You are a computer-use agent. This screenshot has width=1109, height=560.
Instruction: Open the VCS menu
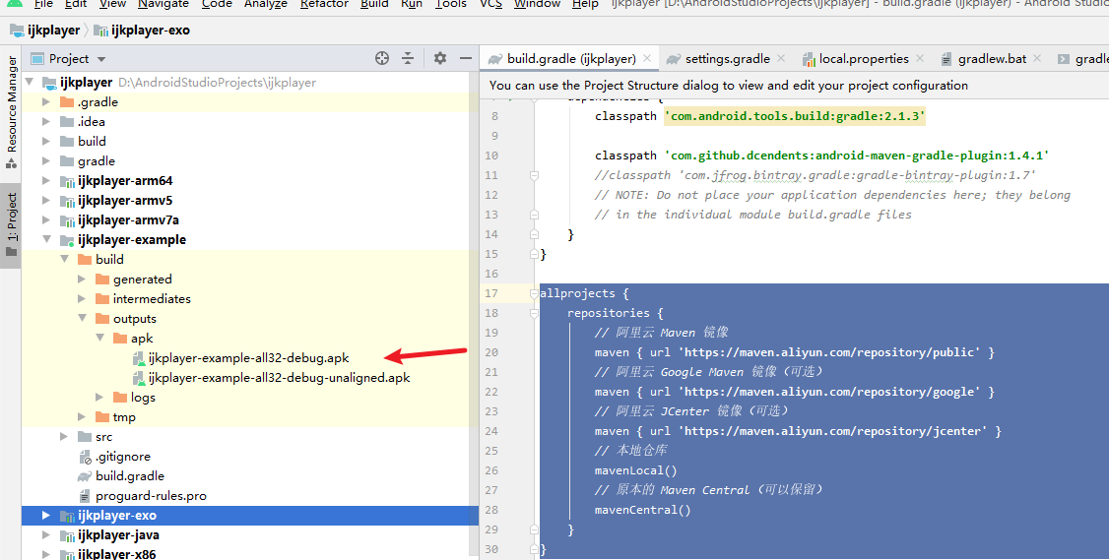click(x=490, y=4)
